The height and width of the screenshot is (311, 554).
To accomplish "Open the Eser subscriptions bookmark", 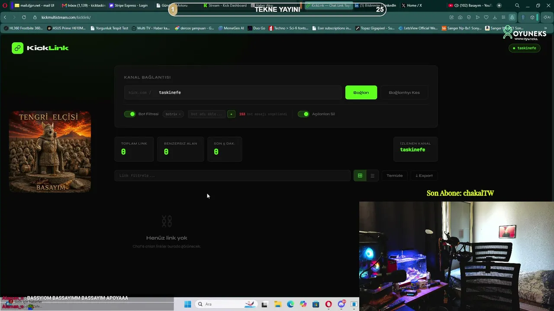I will click(332, 28).
